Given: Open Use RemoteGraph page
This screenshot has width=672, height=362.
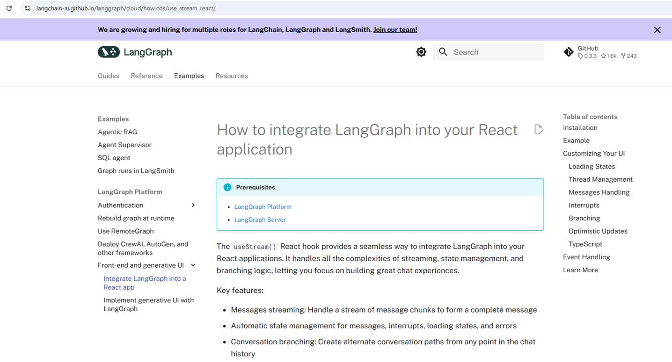Looking at the screenshot, I should (125, 231).
